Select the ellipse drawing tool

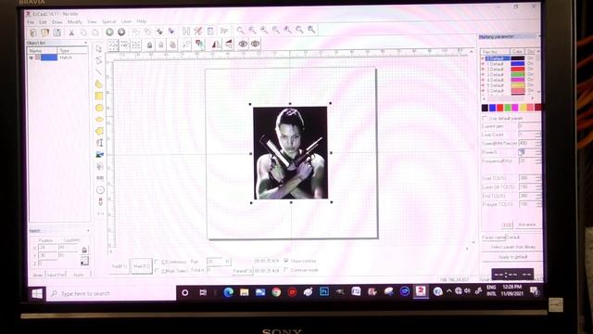(x=99, y=120)
